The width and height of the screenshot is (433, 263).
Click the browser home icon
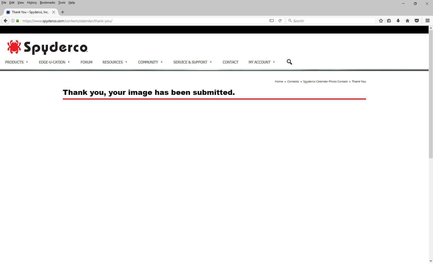[x=407, y=21]
